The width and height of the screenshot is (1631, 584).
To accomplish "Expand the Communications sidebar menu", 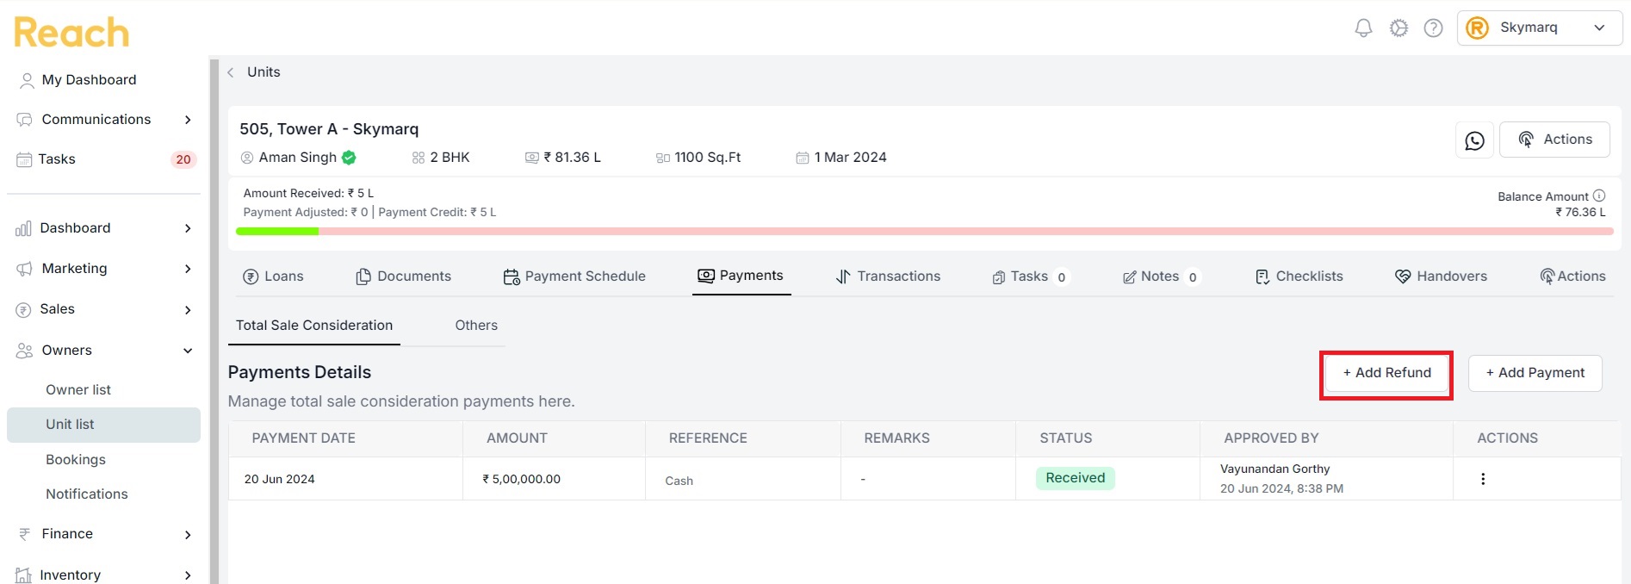I will [103, 120].
